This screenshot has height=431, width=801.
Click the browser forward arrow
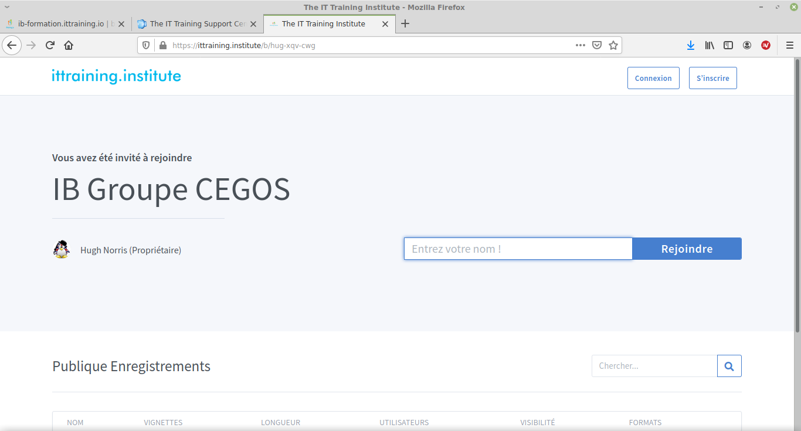(x=31, y=45)
